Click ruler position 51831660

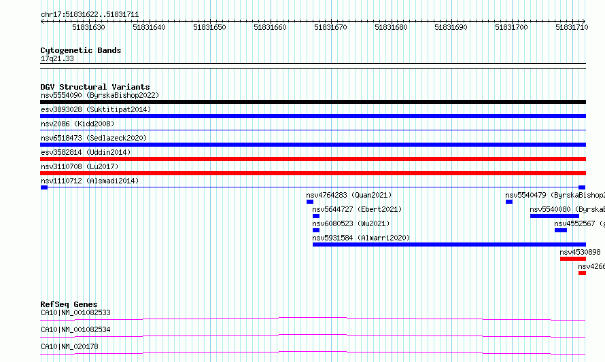[270, 27]
